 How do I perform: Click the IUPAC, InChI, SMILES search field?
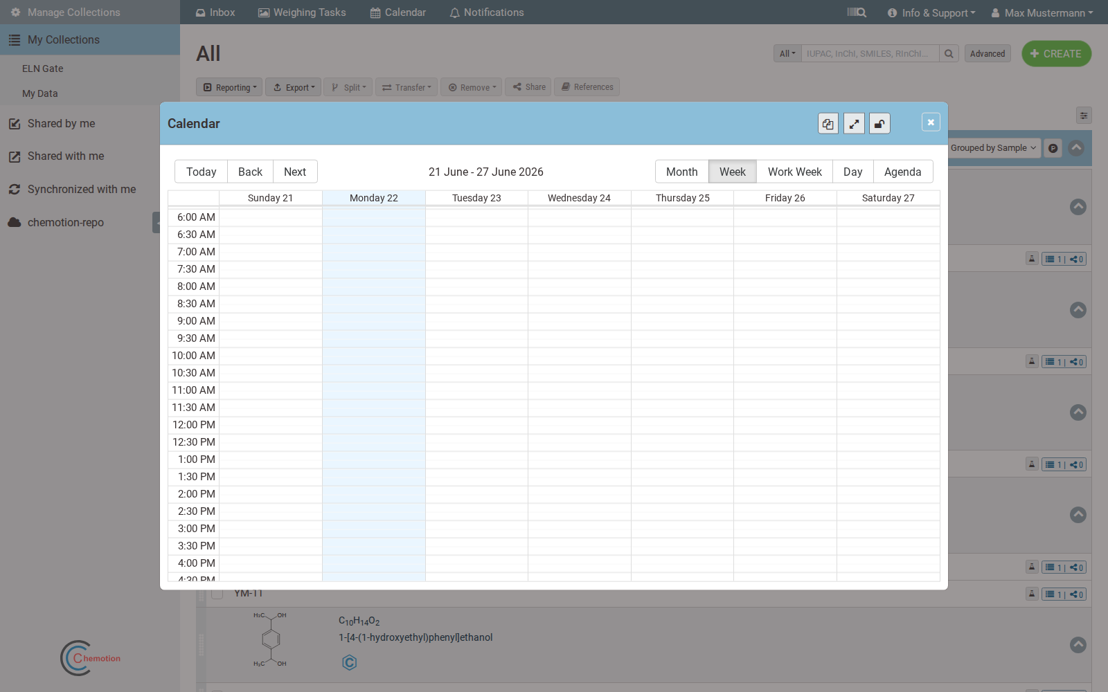pyautogui.click(x=870, y=53)
